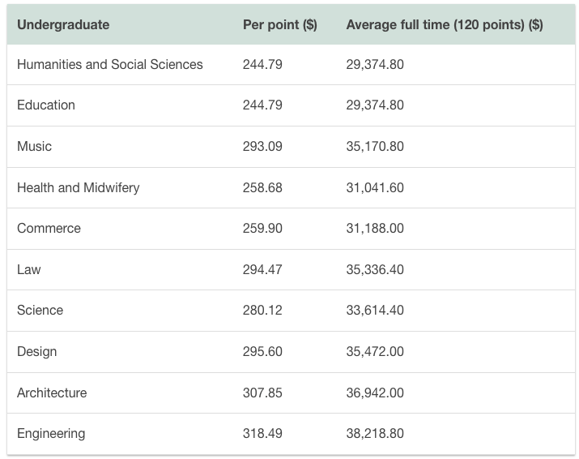Image resolution: width=579 pixels, height=459 pixels.
Task: Click the Undergraduate column header
Action: pos(63,24)
